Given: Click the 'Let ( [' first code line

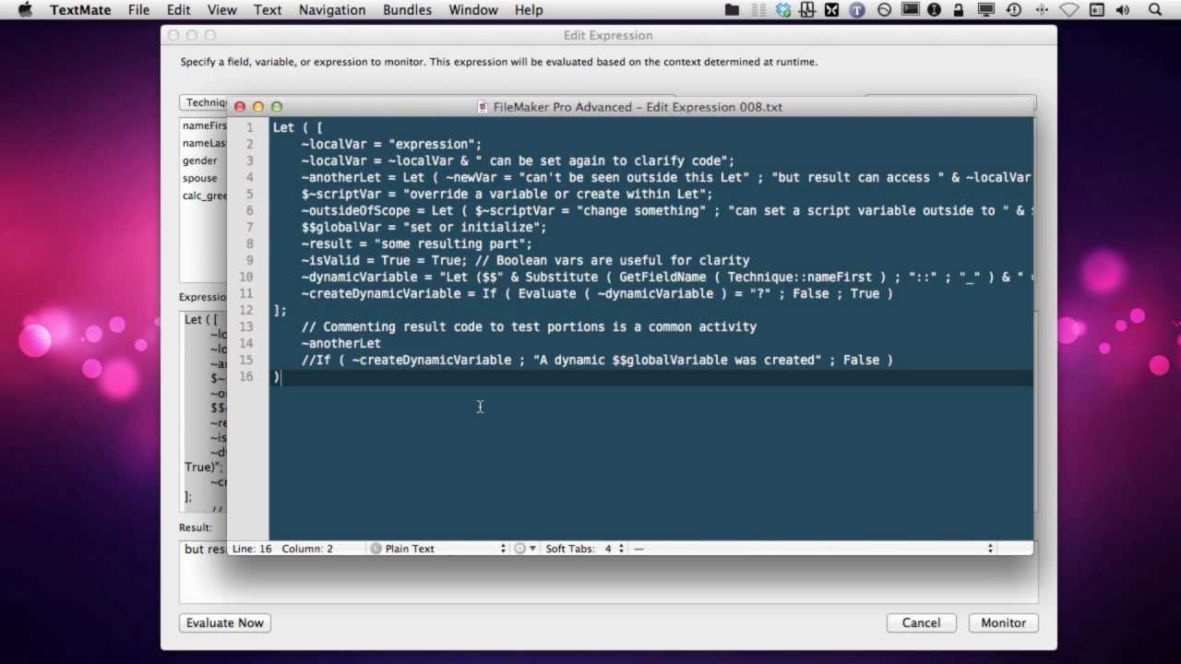Looking at the screenshot, I should click(x=297, y=127).
